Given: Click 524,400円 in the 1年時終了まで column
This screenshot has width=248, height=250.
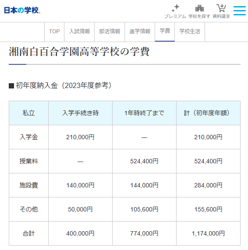Looking at the screenshot, I should [144, 161].
